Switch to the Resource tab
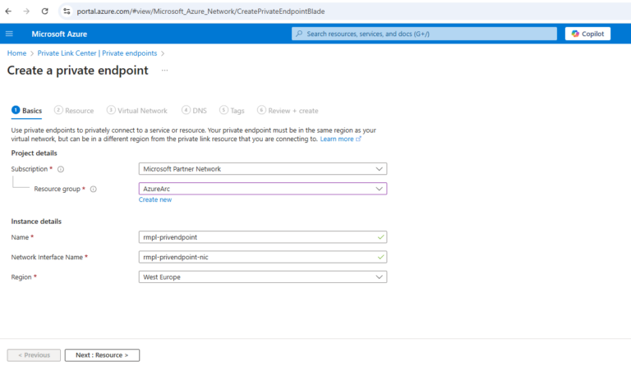The width and height of the screenshot is (631, 366). click(74, 111)
